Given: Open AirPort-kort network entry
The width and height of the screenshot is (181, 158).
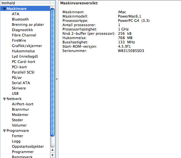Looking at the screenshot, I should tap(23, 104).
